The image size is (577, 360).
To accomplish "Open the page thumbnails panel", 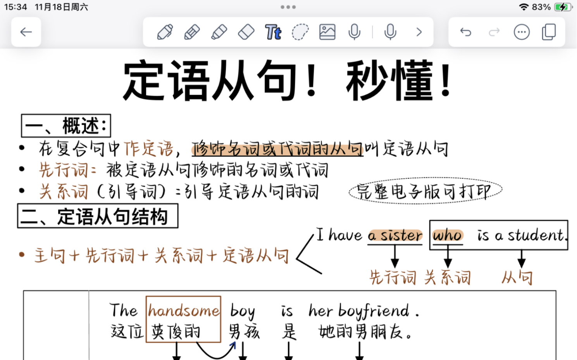I will coord(549,32).
